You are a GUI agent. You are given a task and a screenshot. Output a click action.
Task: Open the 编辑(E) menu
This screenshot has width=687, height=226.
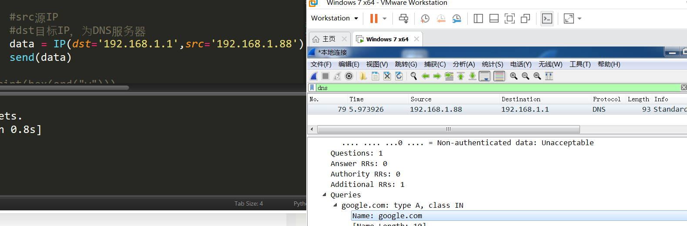pyautogui.click(x=349, y=64)
